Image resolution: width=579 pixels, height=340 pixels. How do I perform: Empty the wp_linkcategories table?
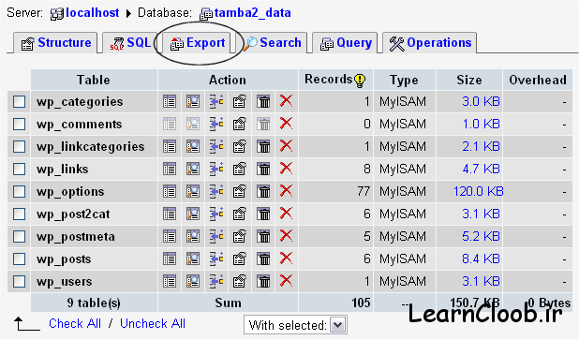pos(263,146)
